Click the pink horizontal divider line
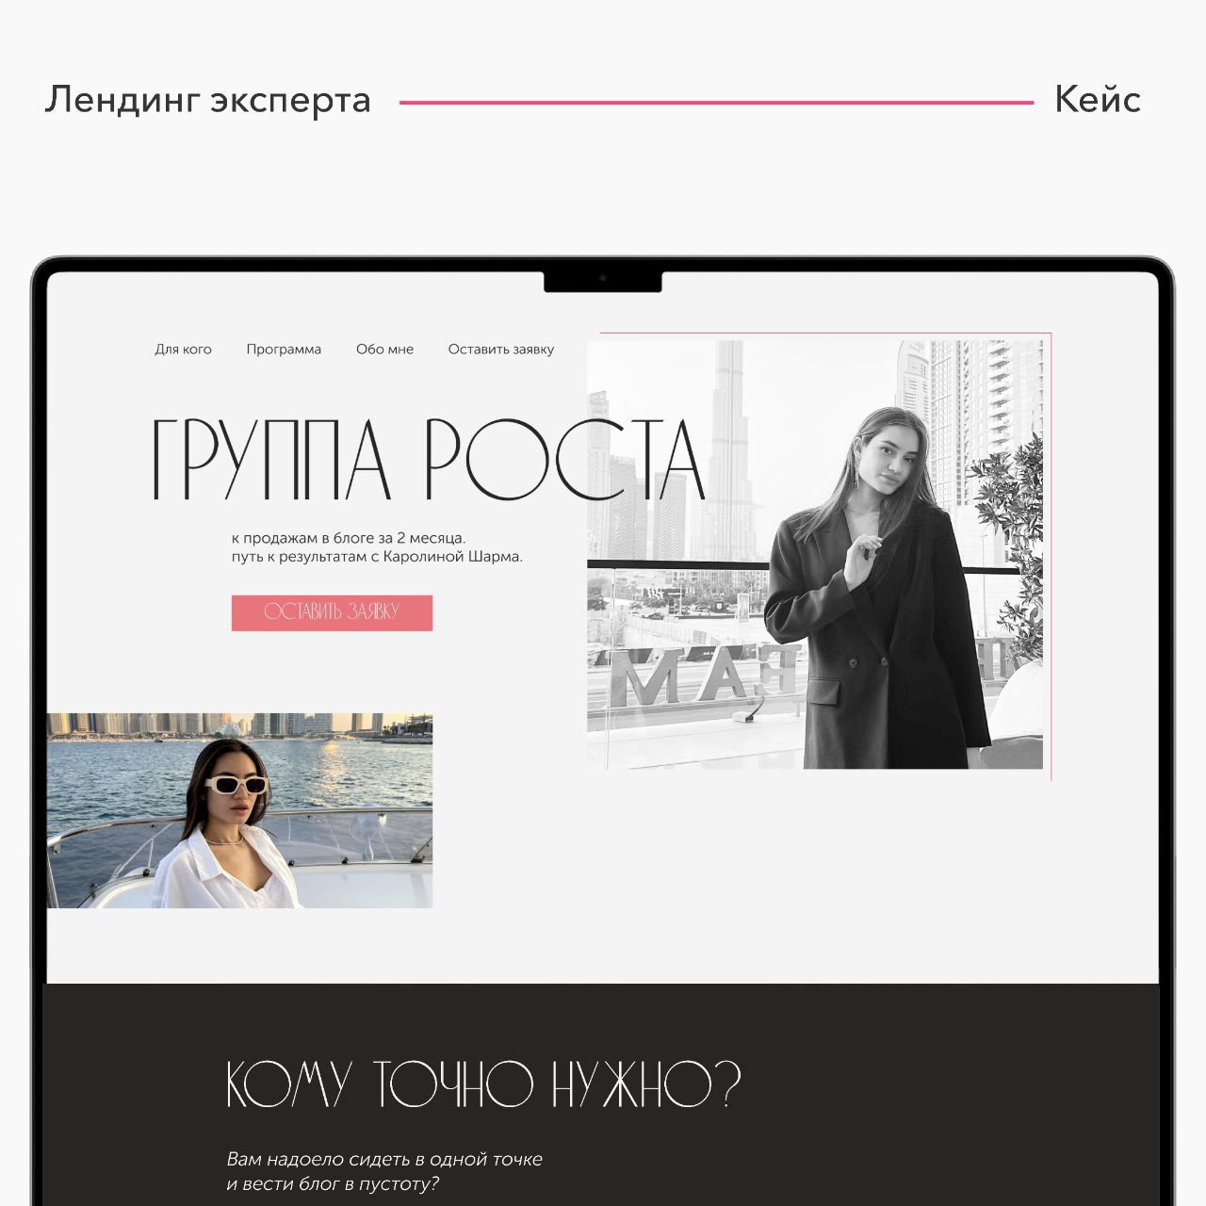The height and width of the screenshot is (1206, 1206). [717, 103]
